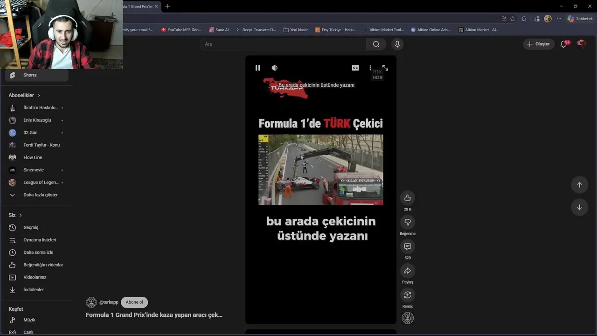Open Albion Online Ada... bookmark
The image size is (597, 336).
click(430, 30)
